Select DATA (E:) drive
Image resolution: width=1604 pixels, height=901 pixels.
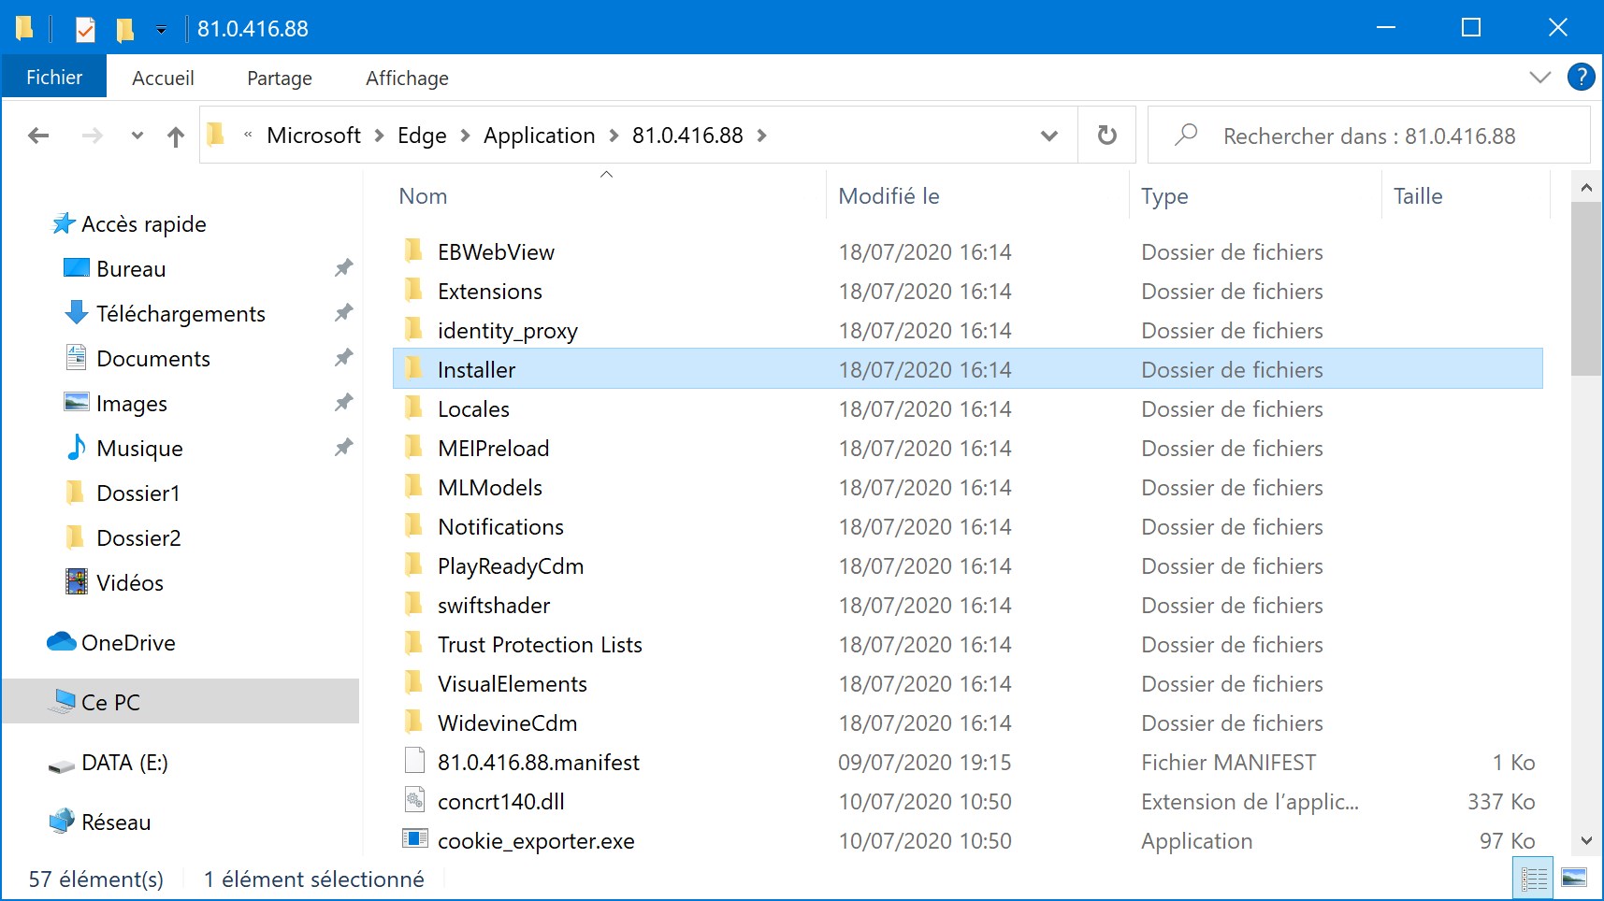click(x=108, y=763)
